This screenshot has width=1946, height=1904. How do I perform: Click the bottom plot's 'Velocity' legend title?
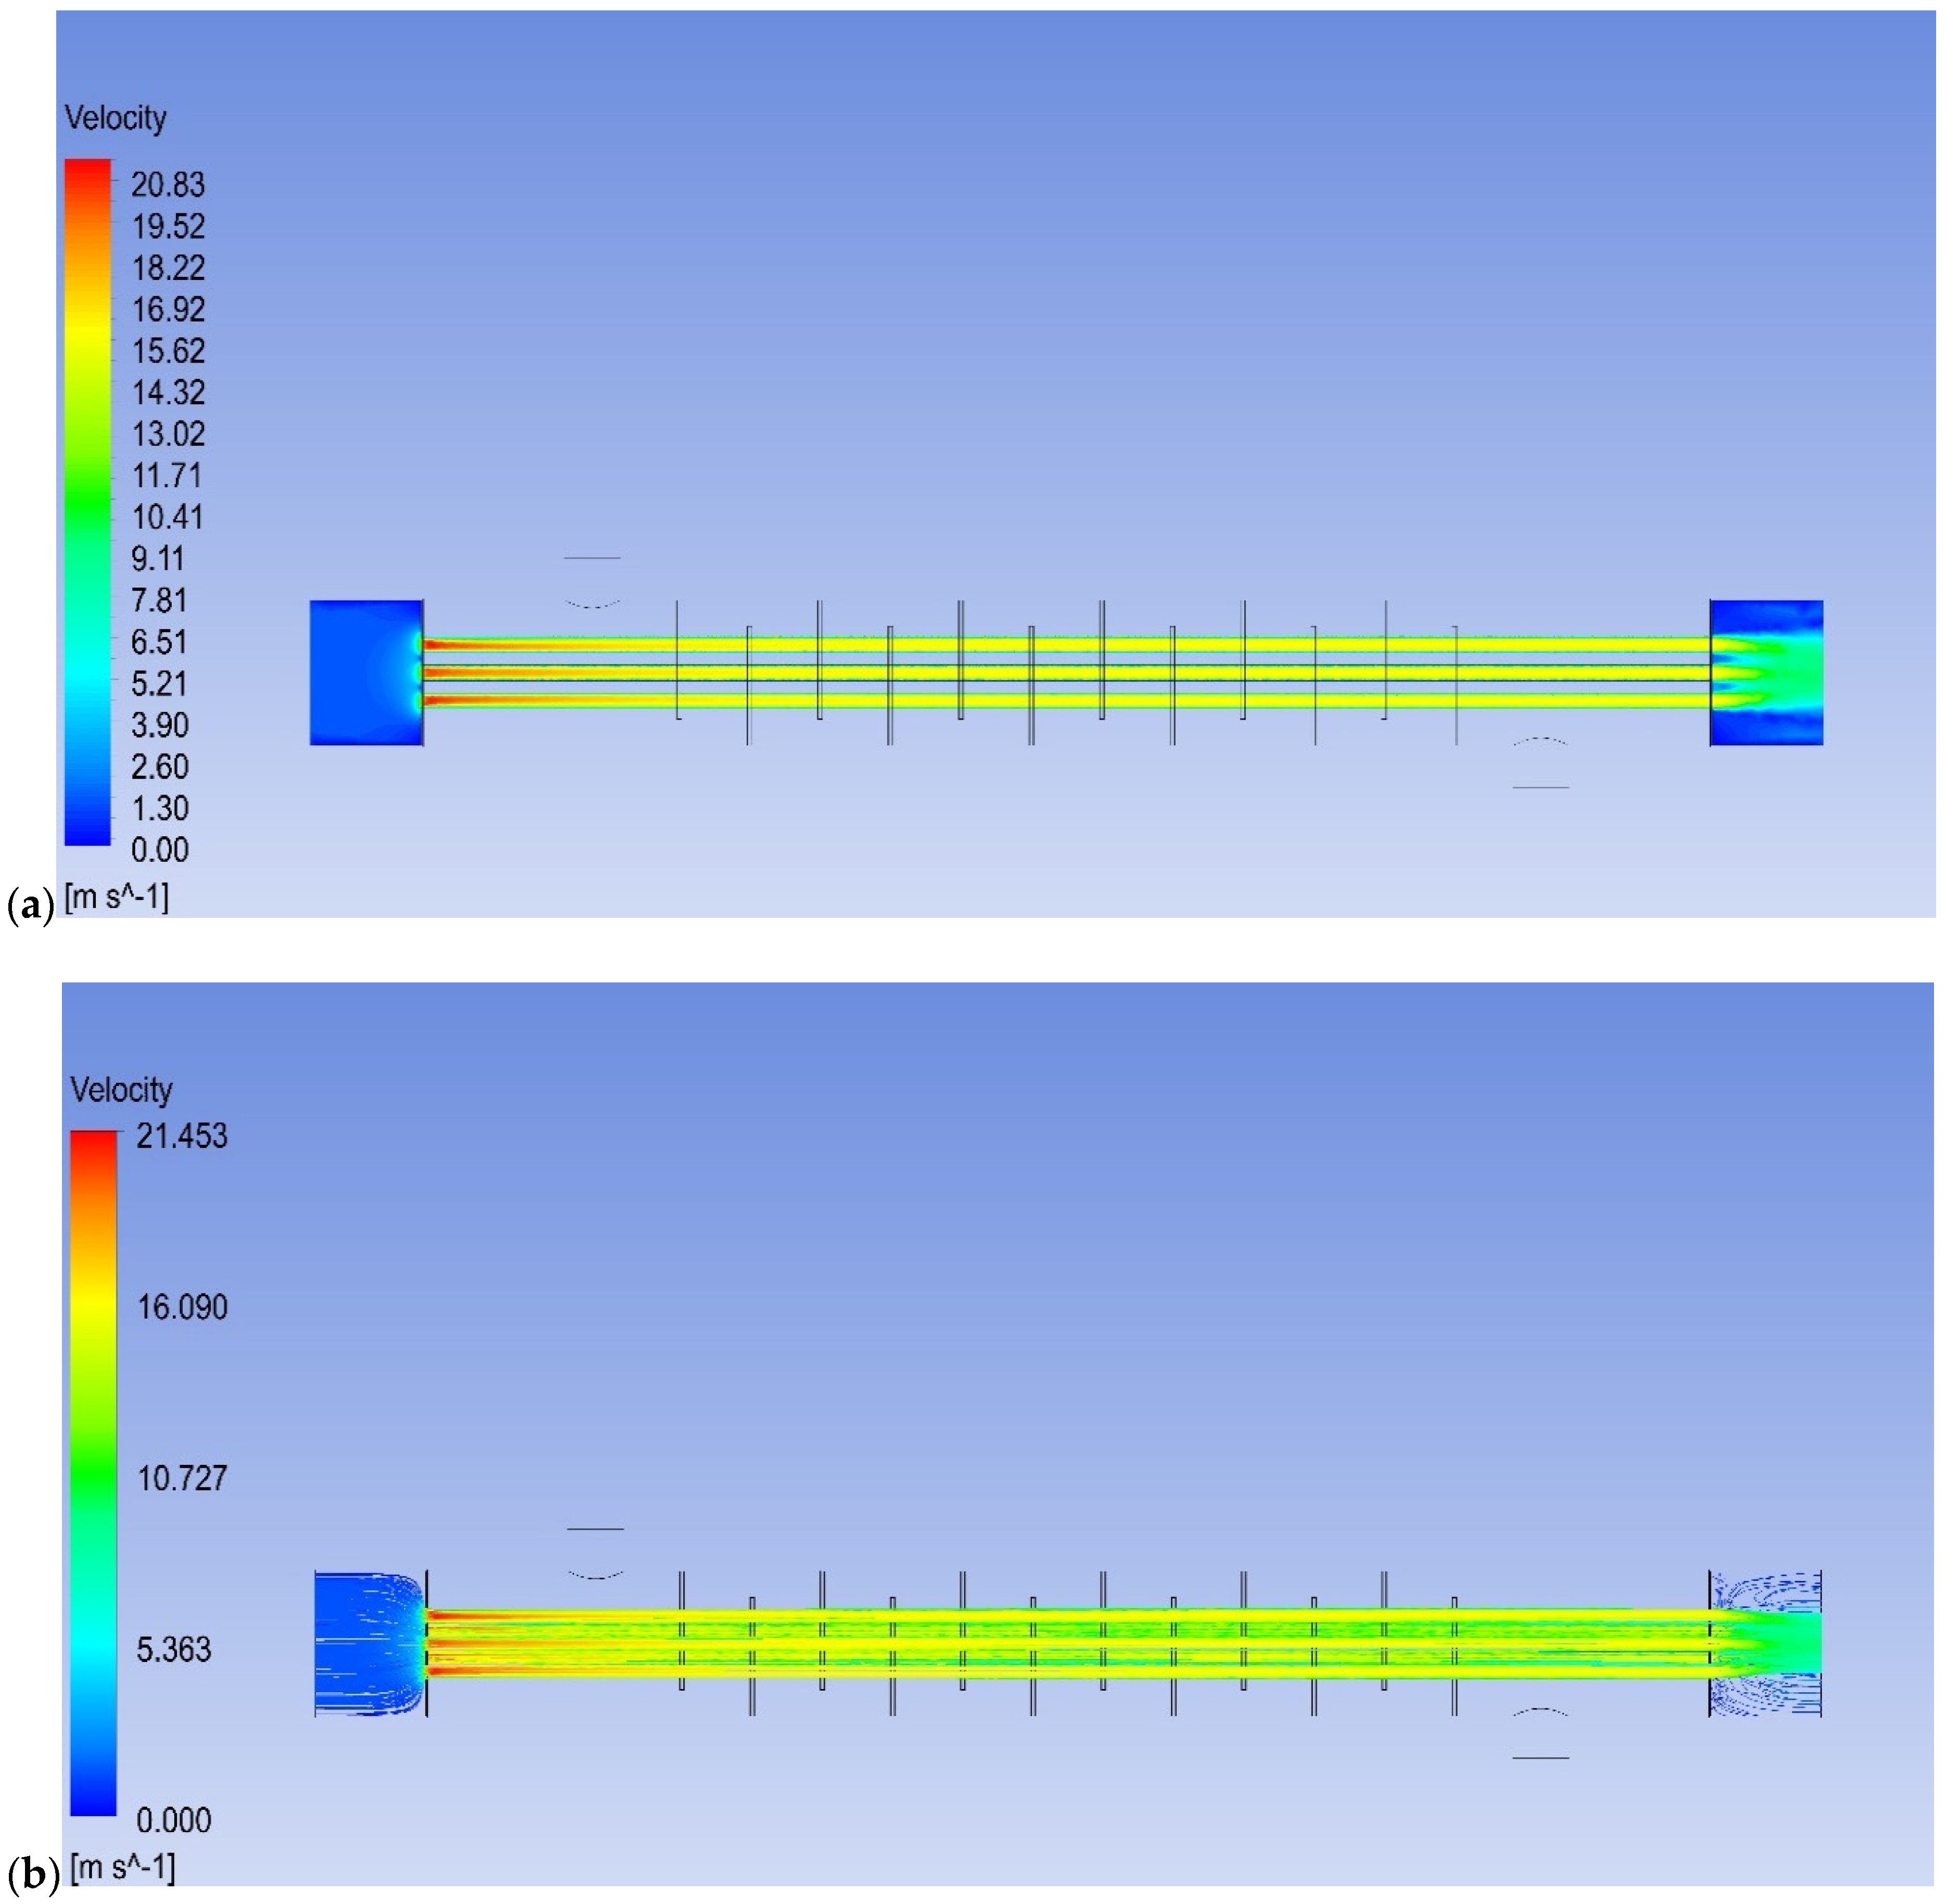click(x=121, y=1089)
